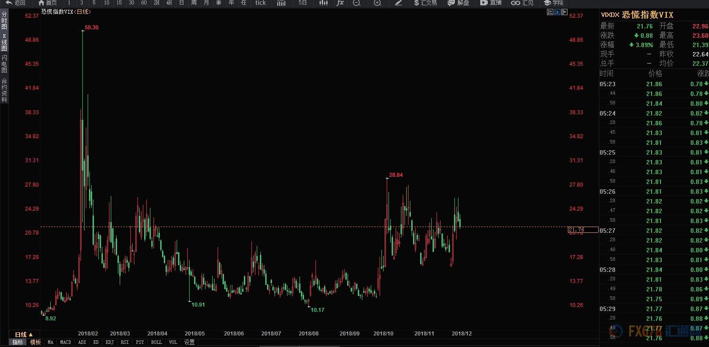Click the third chart layout icon
The height and width of the screenshot is (347, 709).
click(x=564, y=12)
